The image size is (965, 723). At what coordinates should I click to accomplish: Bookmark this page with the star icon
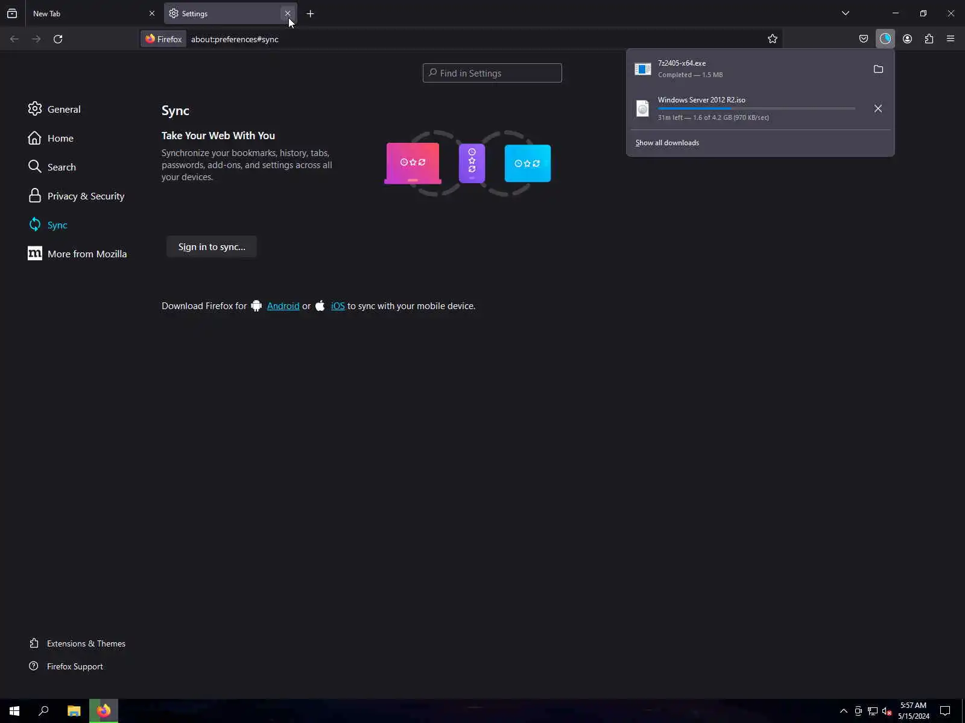tap(773, 39)
